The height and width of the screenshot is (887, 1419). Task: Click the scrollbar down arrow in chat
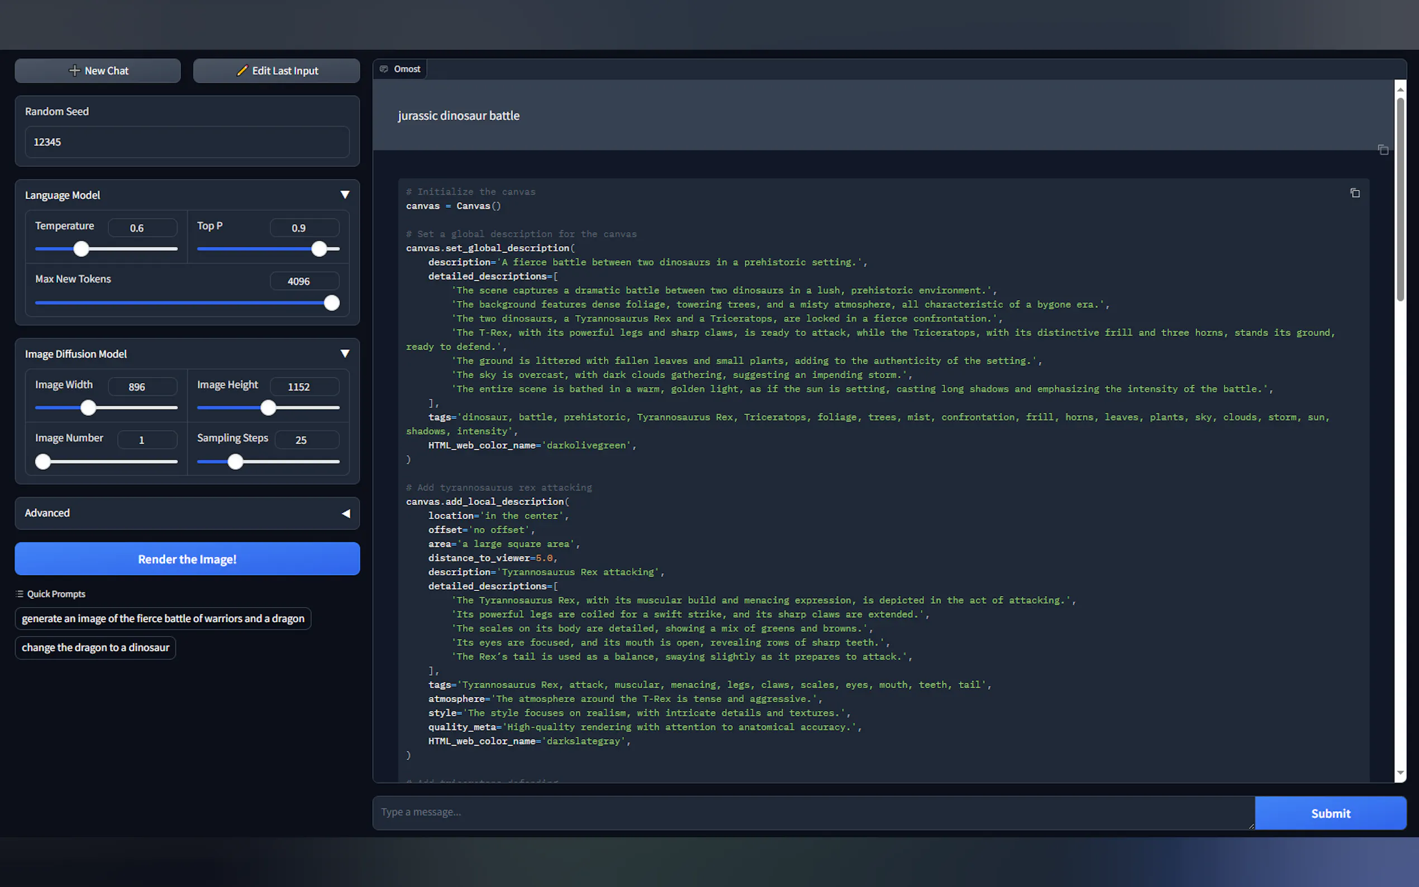1400,772
